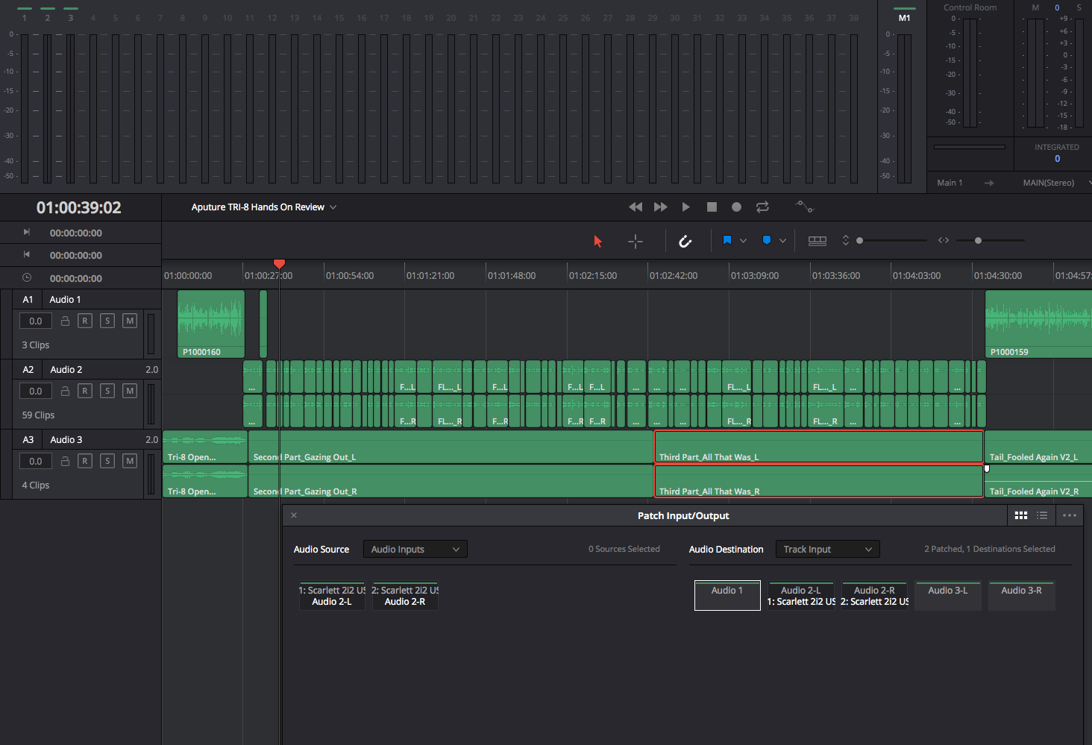The image size is (1092, 745).
Task: Open the Audio Inputs source dropdown
Action: 415,550
